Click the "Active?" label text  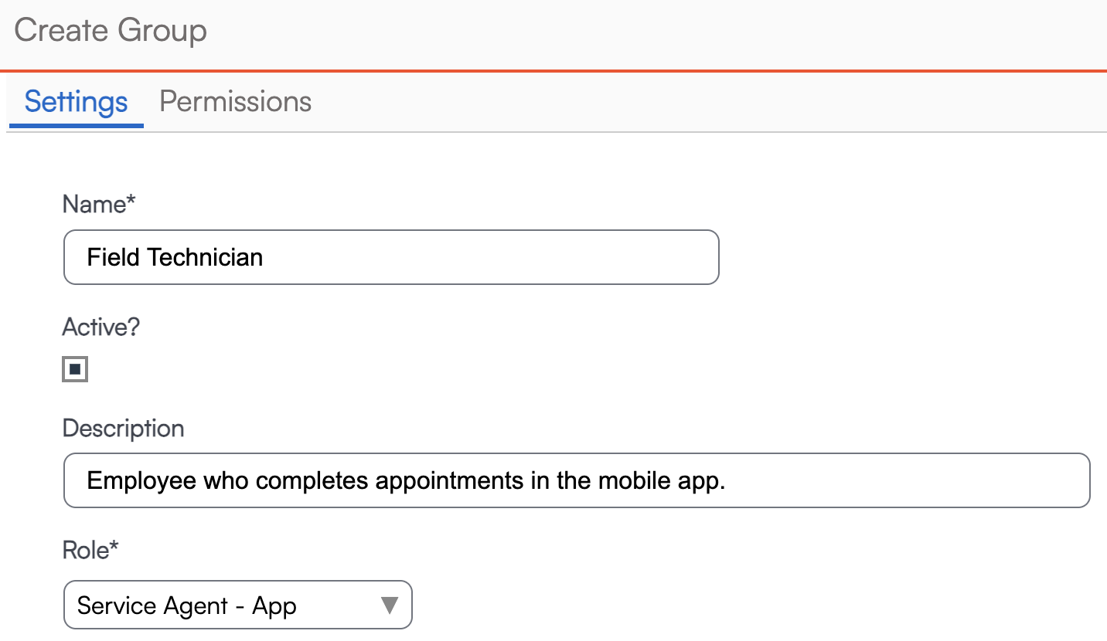coord(101,327)
